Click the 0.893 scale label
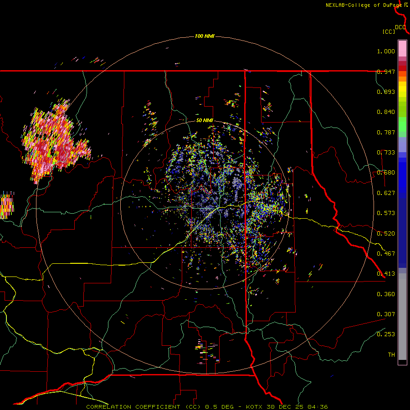The height and width of the screenshot is (410, 410). point(386,92)
